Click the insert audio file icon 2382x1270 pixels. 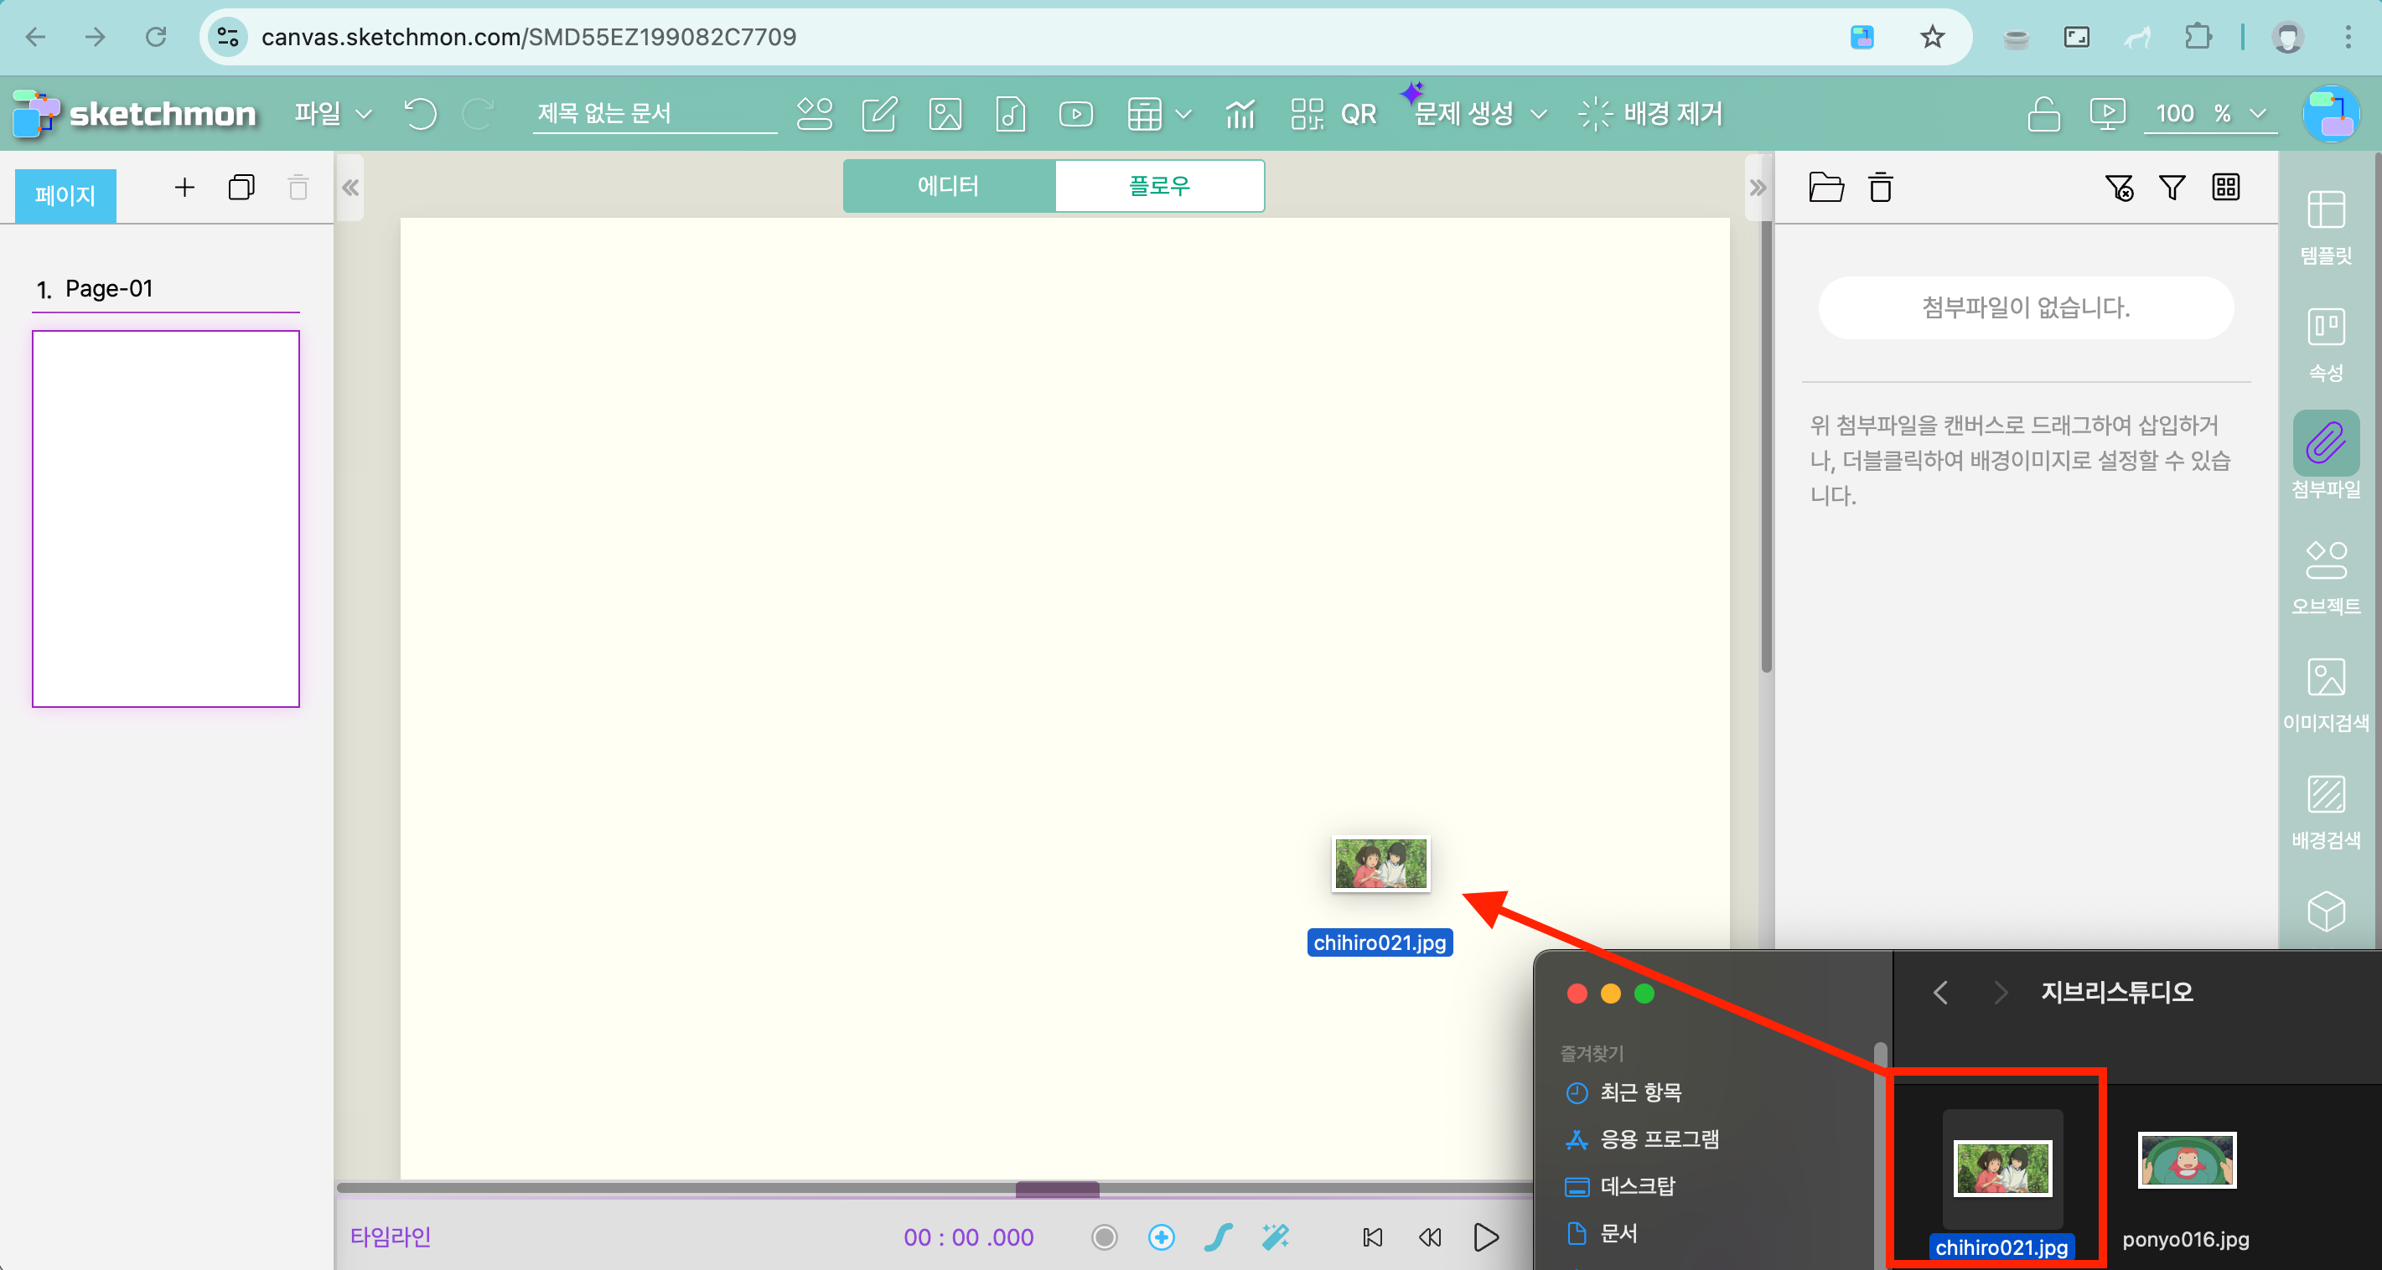1010,114
